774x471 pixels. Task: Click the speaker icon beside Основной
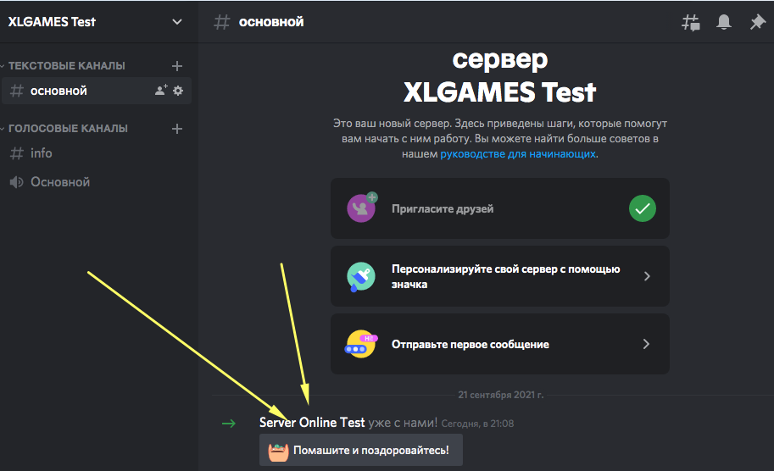click(16, 182)
